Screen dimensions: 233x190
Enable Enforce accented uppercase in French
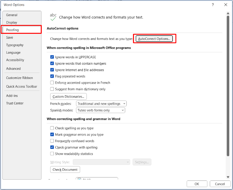[52, 82]
